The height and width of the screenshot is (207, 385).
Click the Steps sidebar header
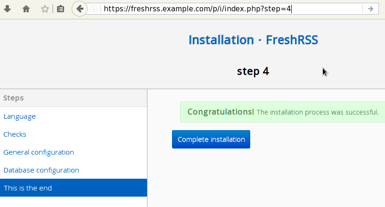[x=14, y=98]
